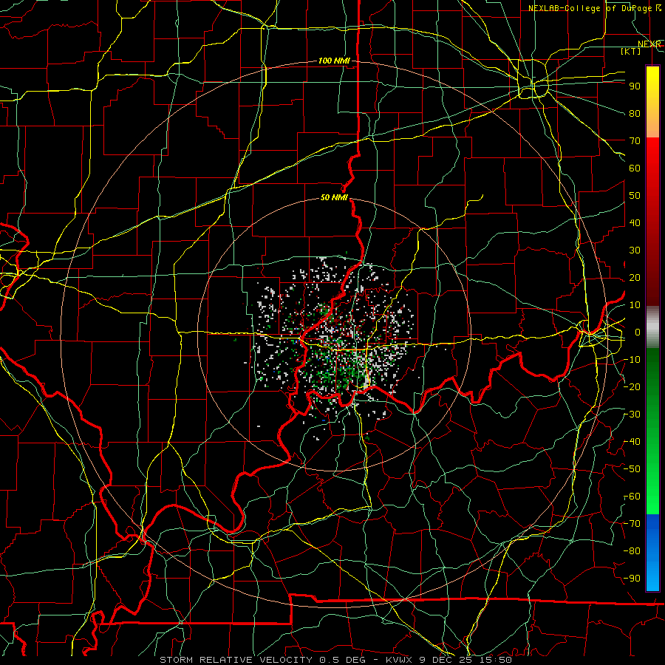The height and width of the screenshot is (665, 665).
Task: Click the gray zero-velocity band of color bar
Action: click(x=652, y=327)
